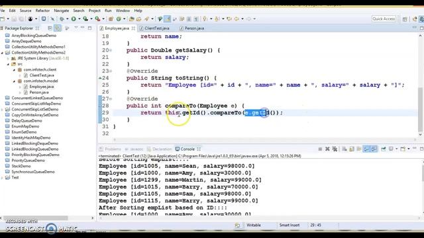
Task: Click the Previous Annotation toolbar icon
Action: tap(217, 19)
